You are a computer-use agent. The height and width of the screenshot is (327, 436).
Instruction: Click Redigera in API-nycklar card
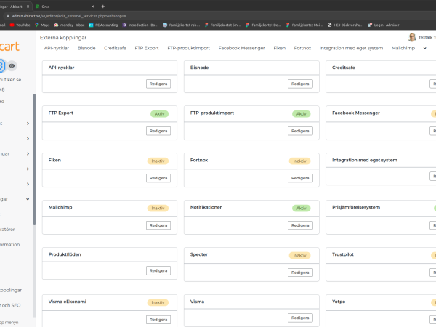pyautogui.click(x=158, y=84)
